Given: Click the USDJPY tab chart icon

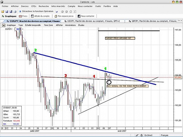Looking at the screenshot, I should (66, 21).
